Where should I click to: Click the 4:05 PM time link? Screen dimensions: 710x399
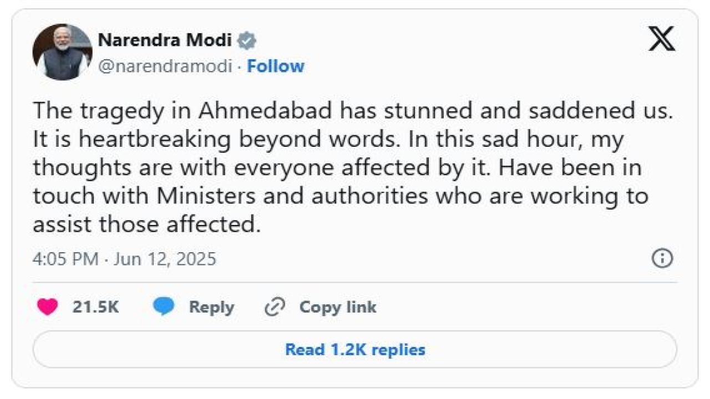65,259
